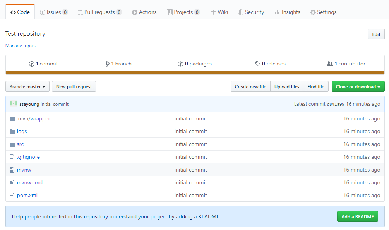Click the file icon for pom.xml
The height and width of the screenshot is (230, 389).
tap(12, 196)
